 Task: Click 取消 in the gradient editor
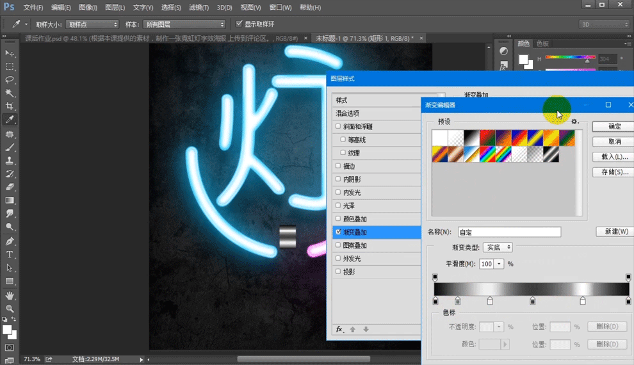pos(615,142)
